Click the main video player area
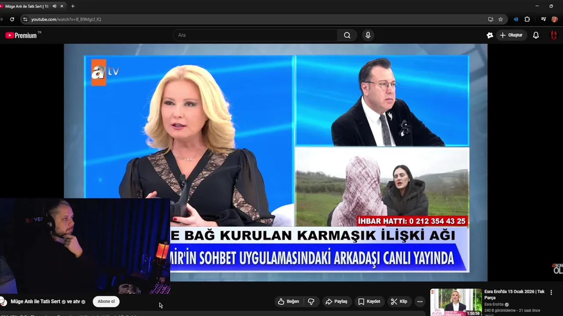563x316 pixels. pyautogui.click(x=275, y=162)
